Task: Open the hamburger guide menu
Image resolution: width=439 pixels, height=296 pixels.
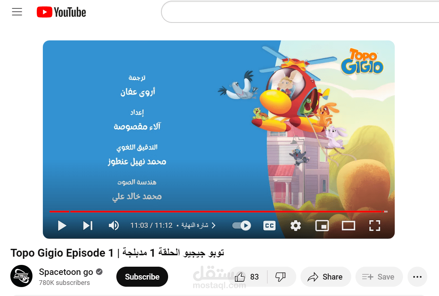Action: (17, 12)
